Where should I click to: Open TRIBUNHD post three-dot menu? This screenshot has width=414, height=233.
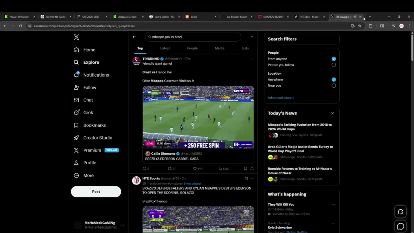252,59
